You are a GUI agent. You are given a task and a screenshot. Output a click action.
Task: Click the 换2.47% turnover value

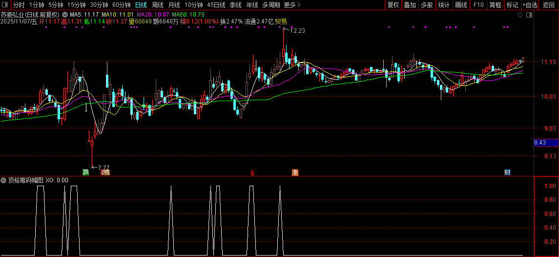tap(231, 21)
